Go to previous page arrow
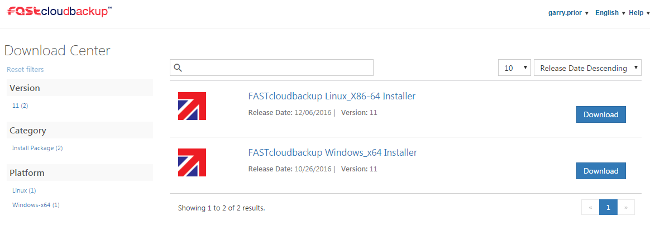 (590, 207)
